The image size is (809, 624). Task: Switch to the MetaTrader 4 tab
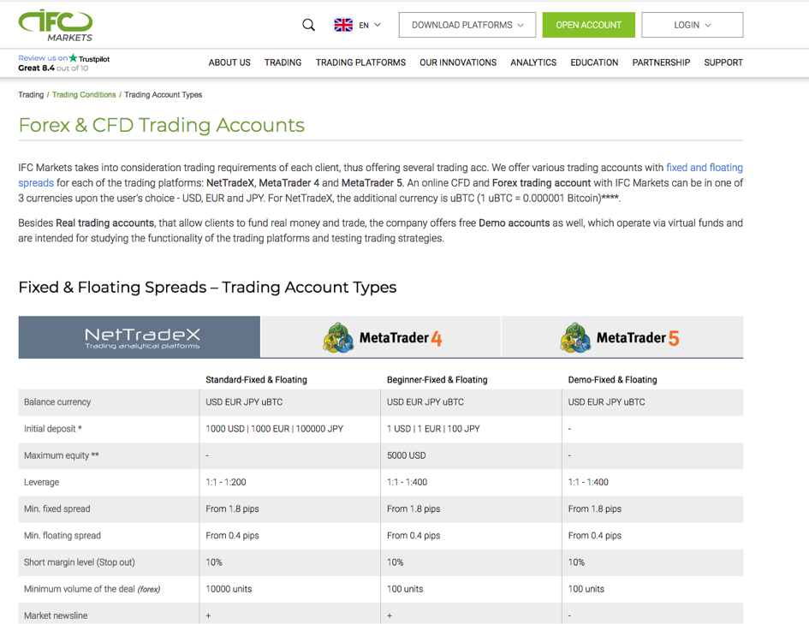[x=381, y=337]
